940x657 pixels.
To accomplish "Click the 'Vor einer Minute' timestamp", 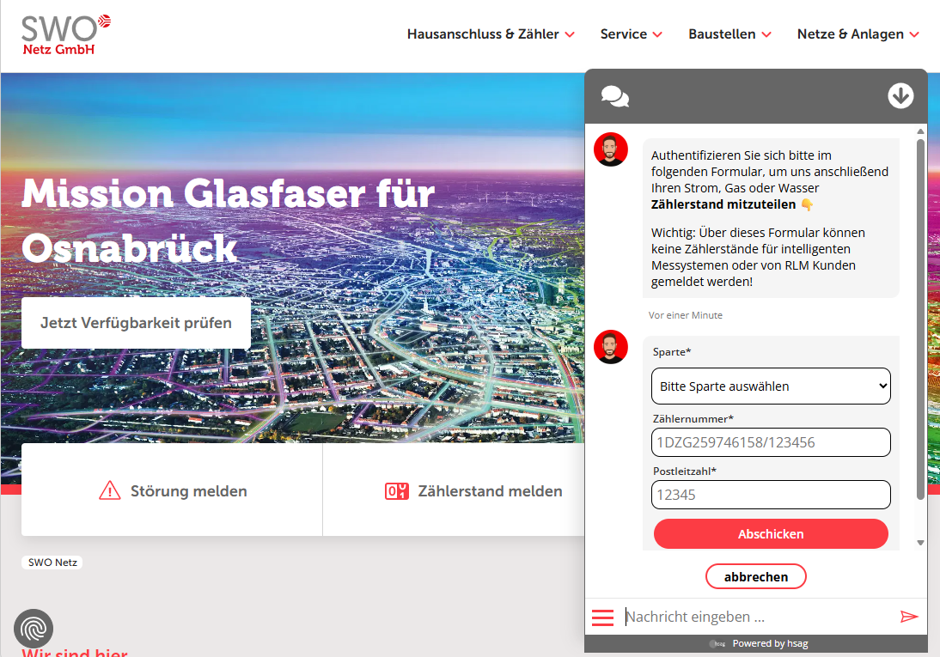I will (x=685, y=315).
